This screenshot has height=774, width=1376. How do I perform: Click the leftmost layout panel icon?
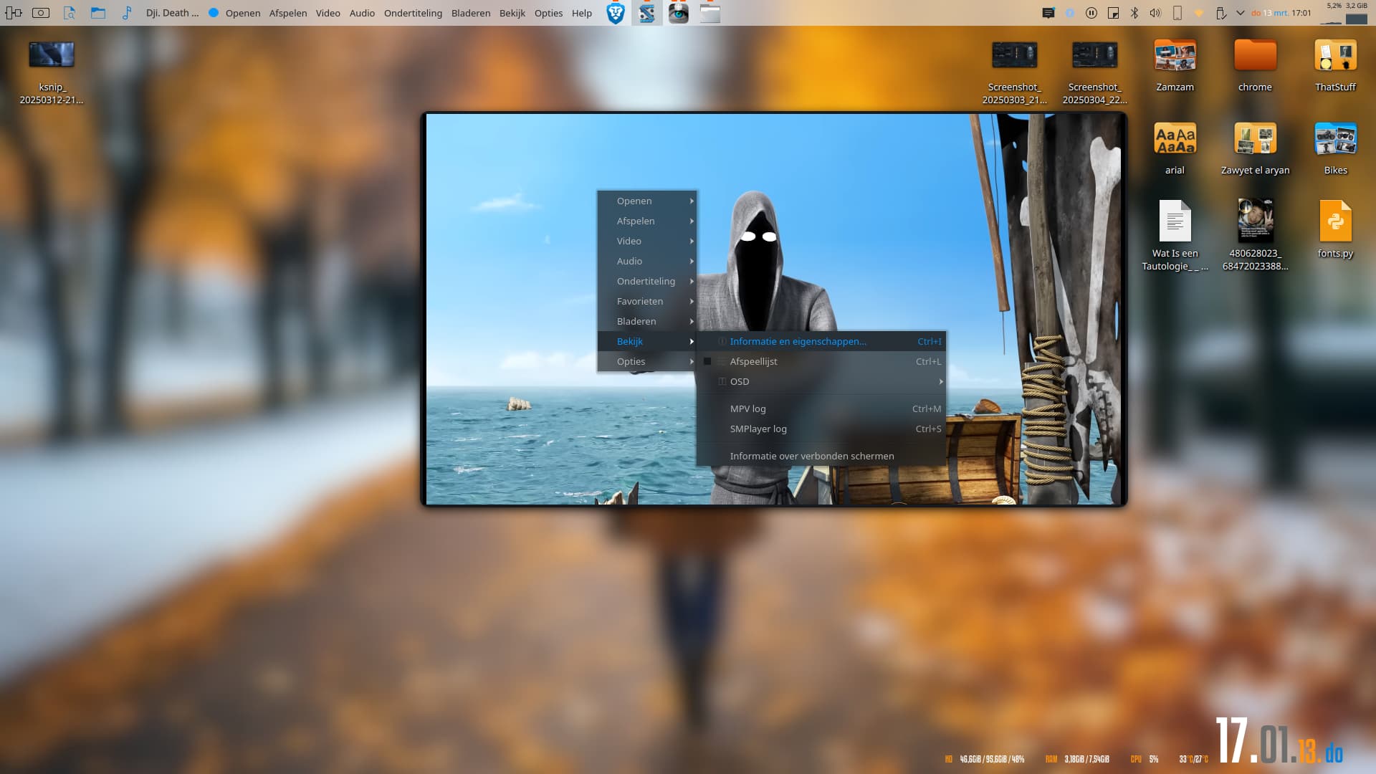(x=13, y=13)
